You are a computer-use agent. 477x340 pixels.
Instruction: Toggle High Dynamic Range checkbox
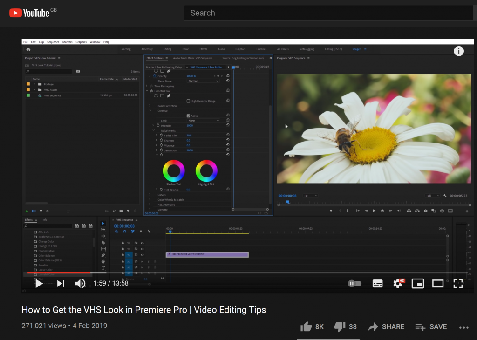tap(188, 101)
